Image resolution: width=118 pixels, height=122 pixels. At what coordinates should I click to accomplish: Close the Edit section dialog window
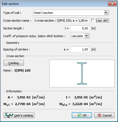(x=112, y=4)
